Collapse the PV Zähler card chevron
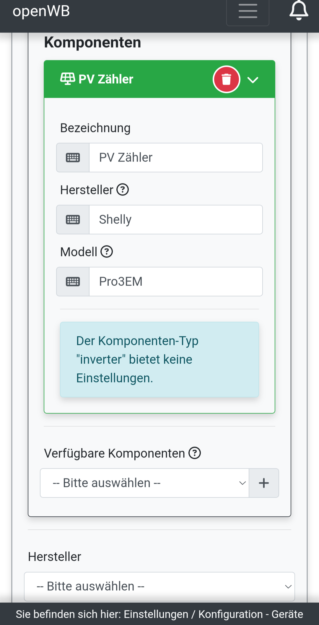The width and height of the screenshot is (319, 625). pos(253,80)
